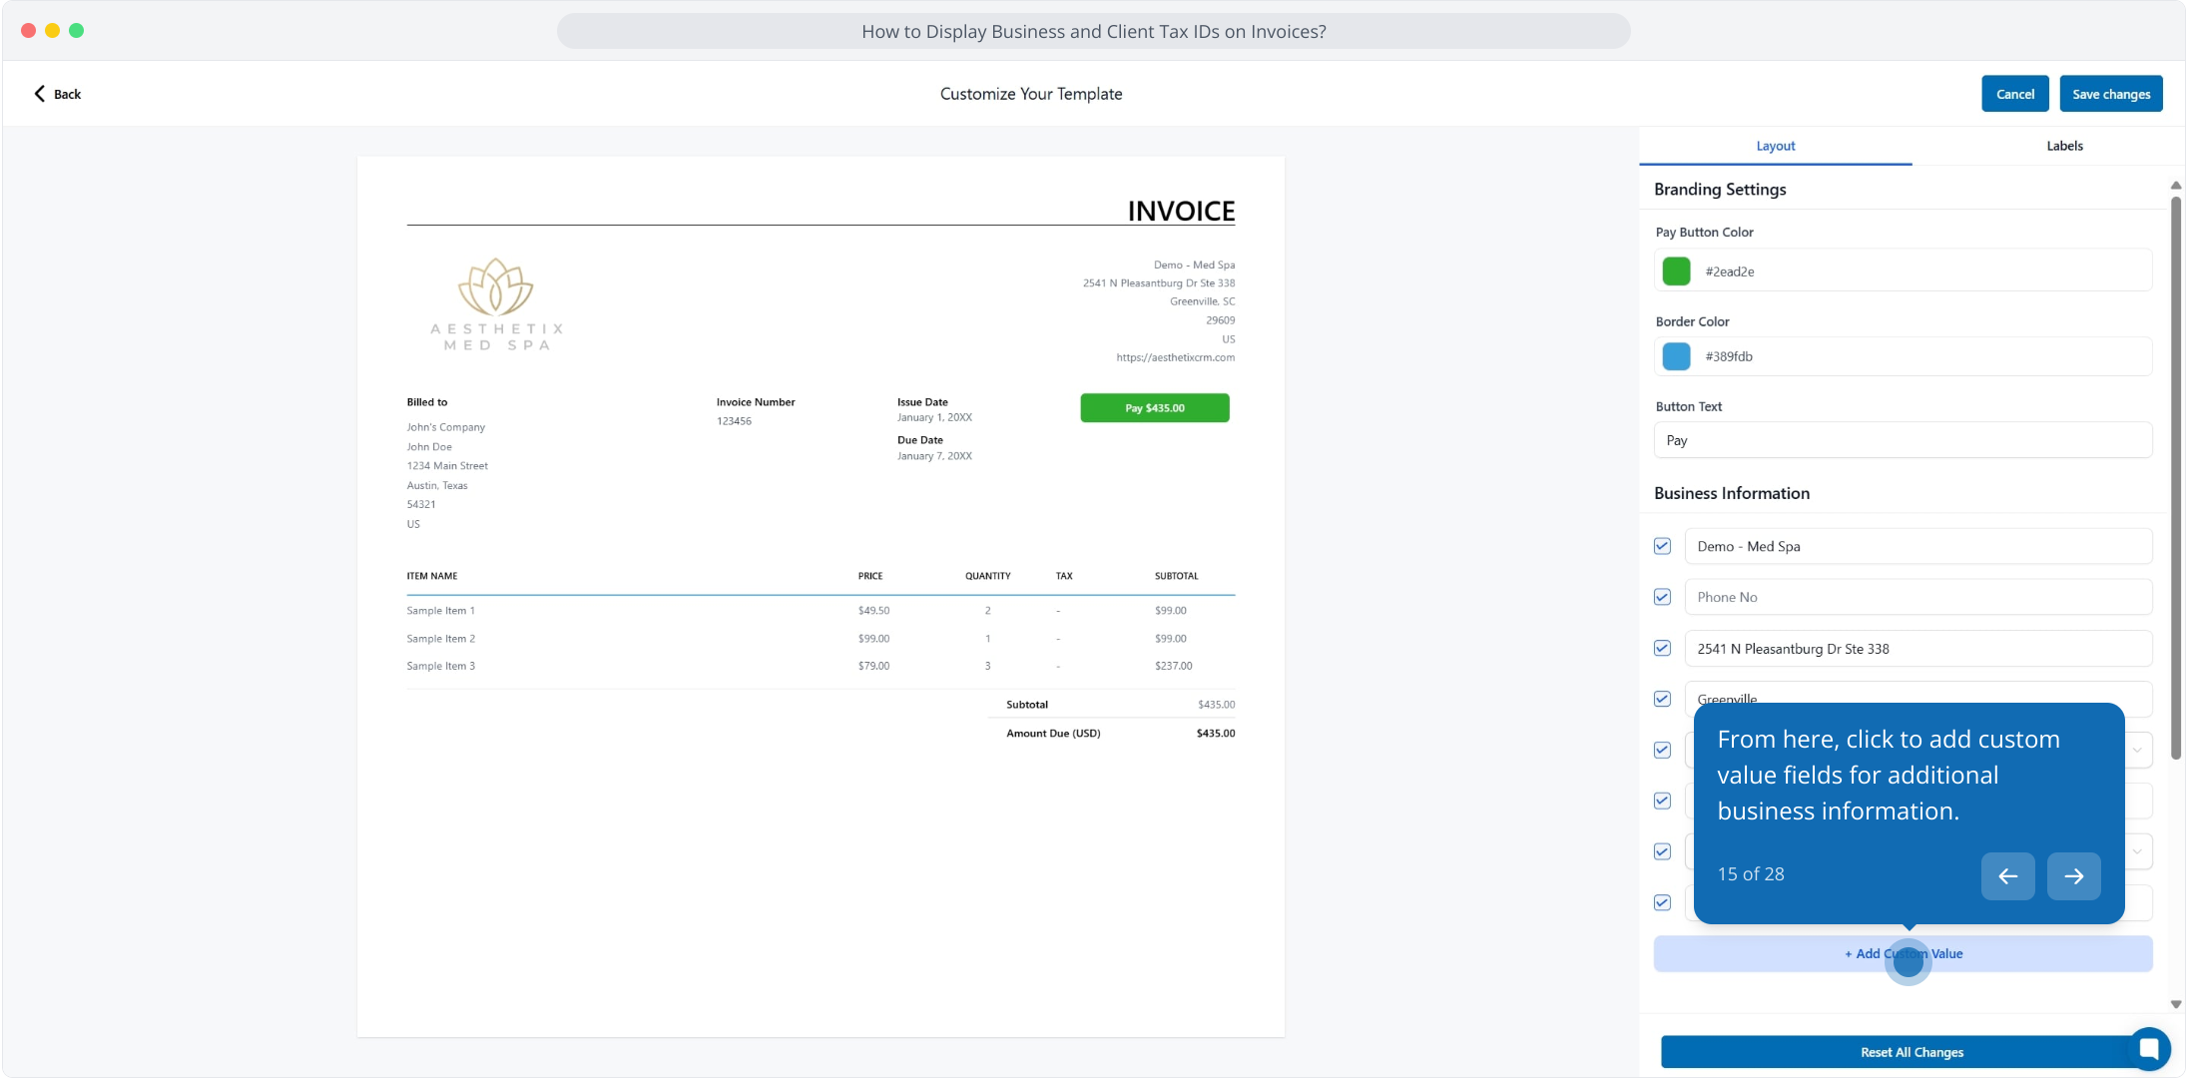
Task: Uncheck the Demo - Med Spa checkbox
Action: point(1662,546)
